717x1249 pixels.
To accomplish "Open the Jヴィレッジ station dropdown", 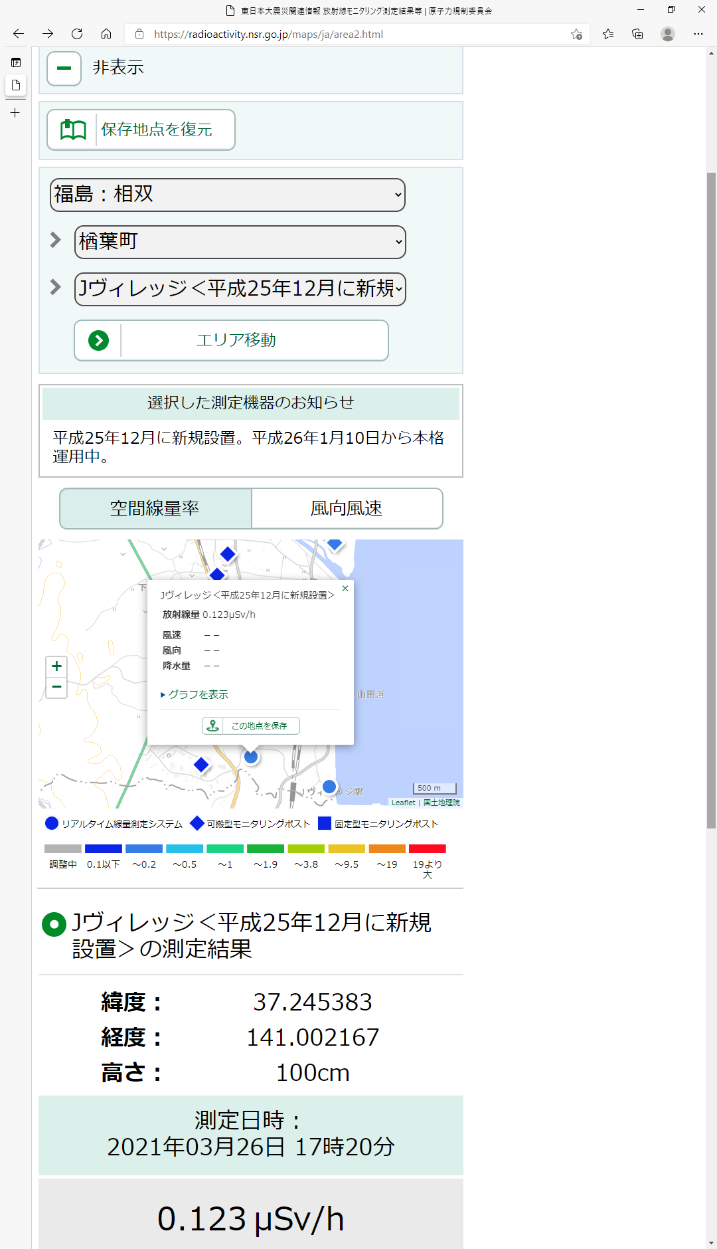I will pos(240,289).
